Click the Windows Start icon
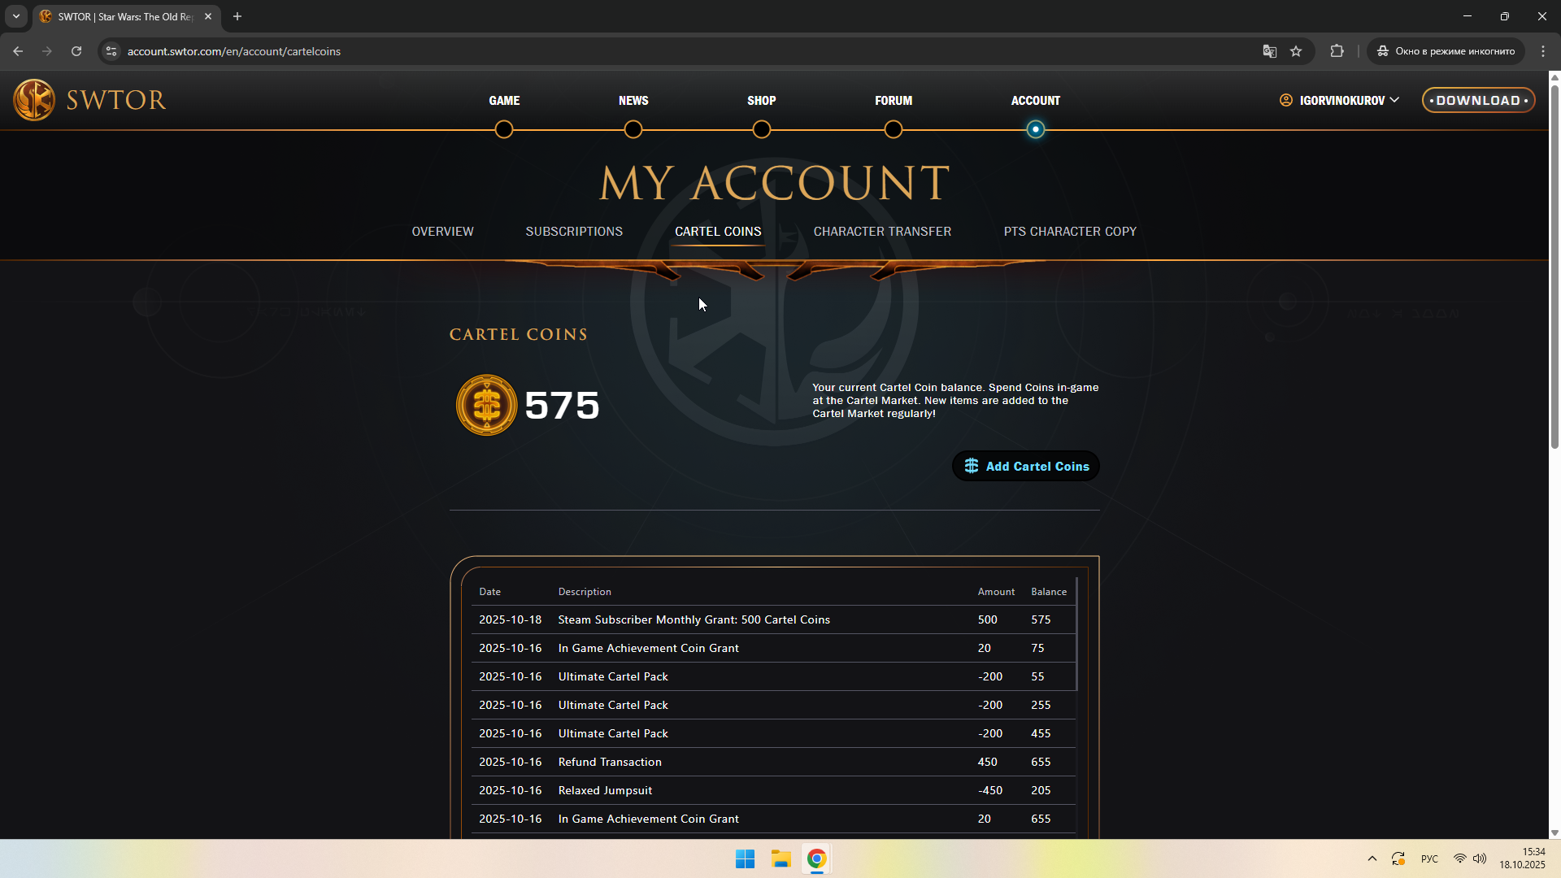This screenshot has height=878, width=1561. click(x=745, y=858)
